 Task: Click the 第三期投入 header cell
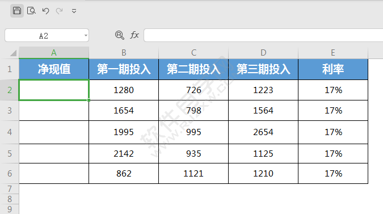point(263,69)
